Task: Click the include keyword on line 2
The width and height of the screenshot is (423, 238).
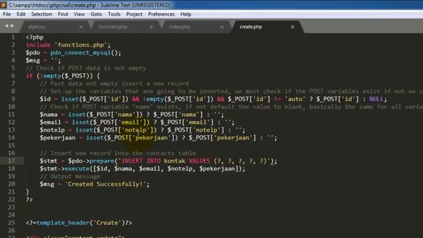Action: (x=38, y=45)
